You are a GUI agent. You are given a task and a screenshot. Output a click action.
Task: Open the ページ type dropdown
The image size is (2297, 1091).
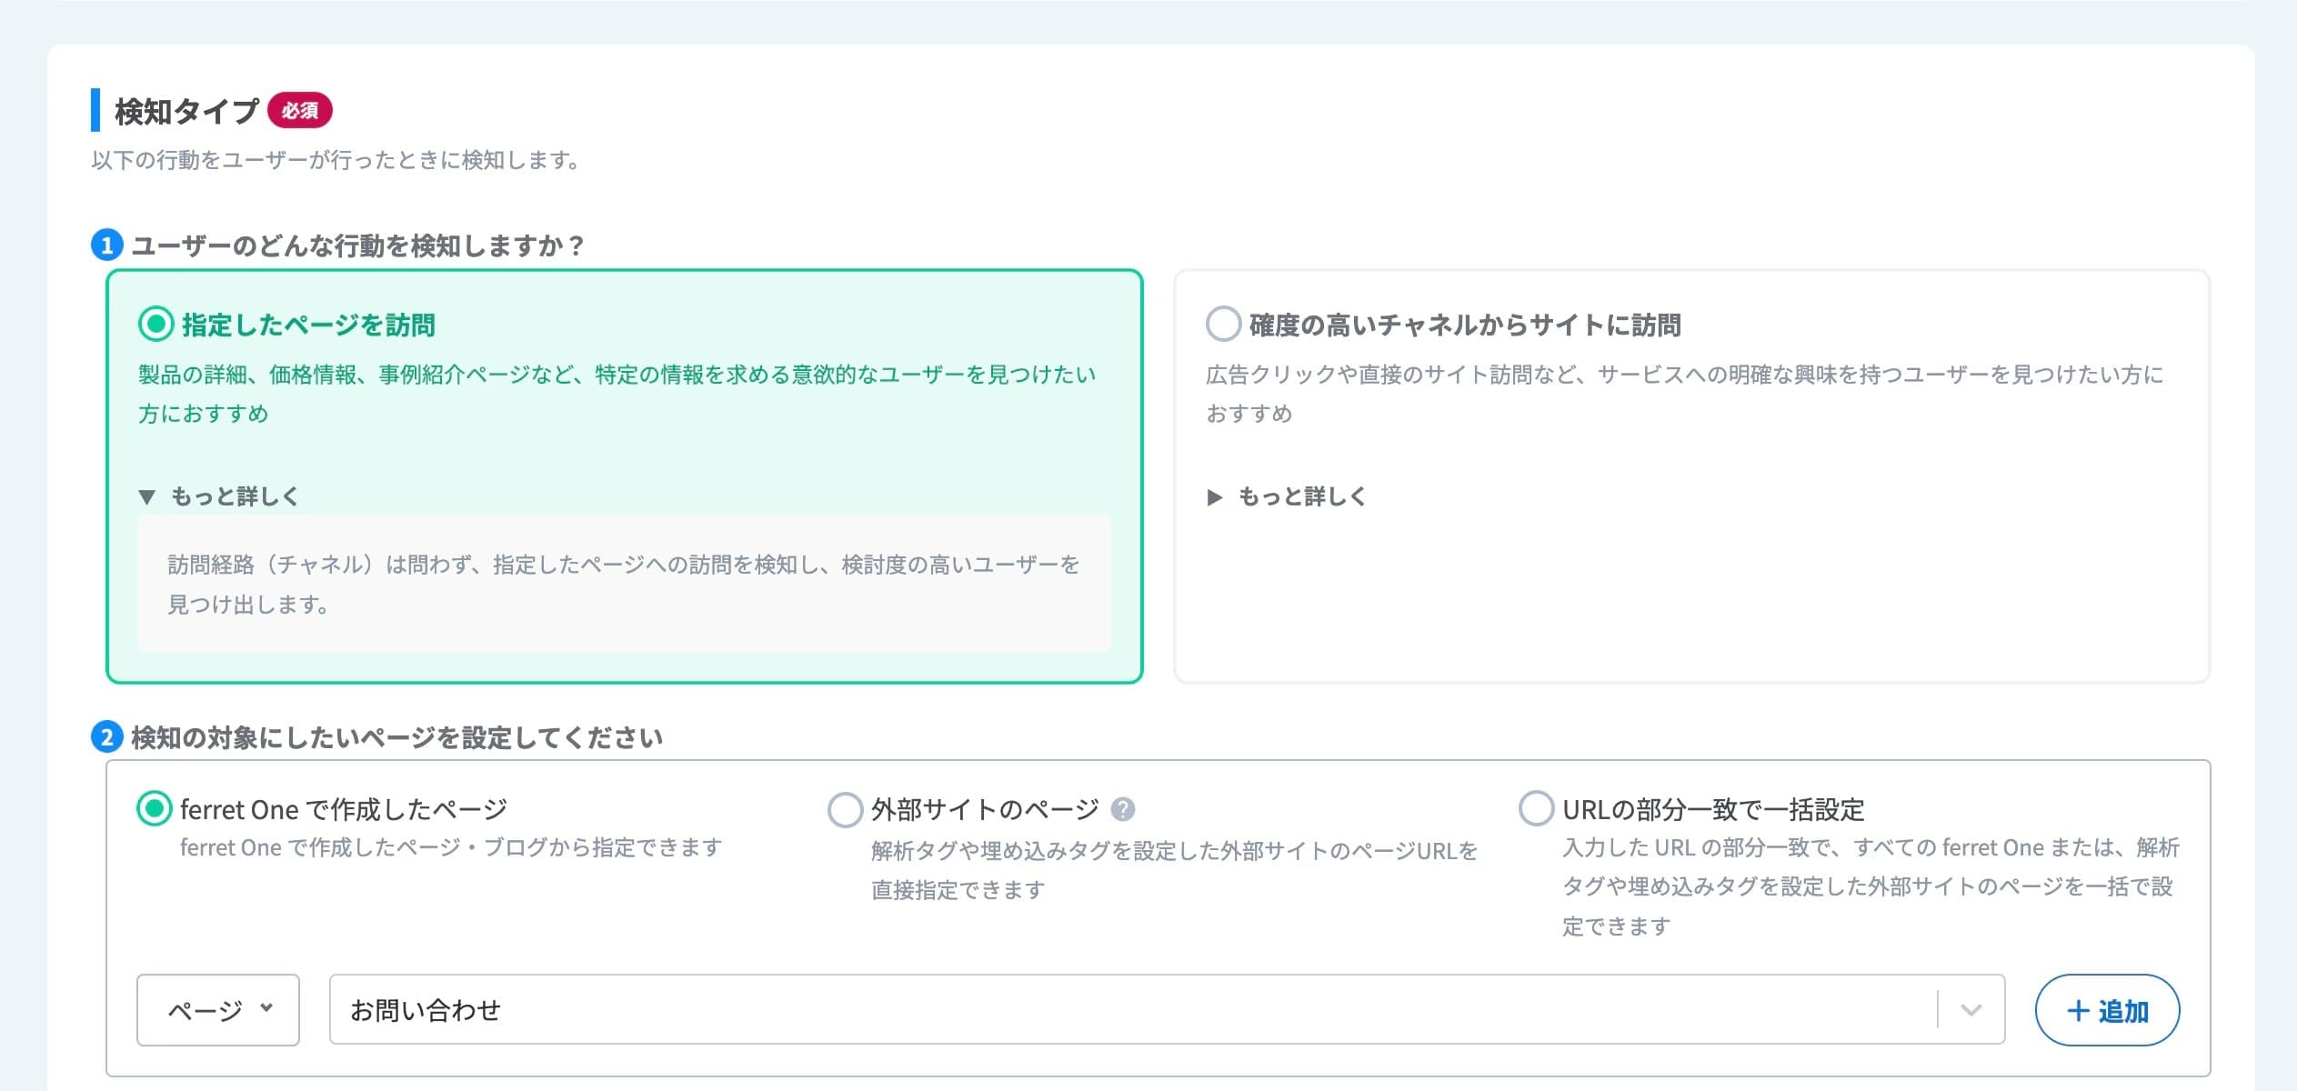coord(218,1010)
